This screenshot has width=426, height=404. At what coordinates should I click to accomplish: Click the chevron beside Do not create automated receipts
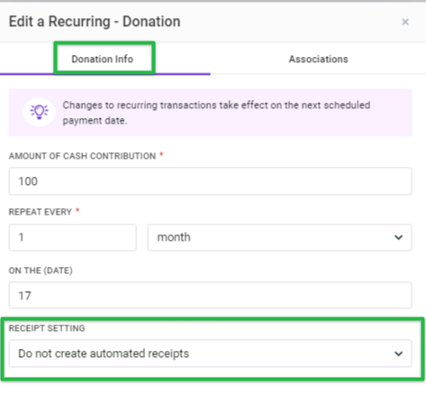(x=398, y=353)
